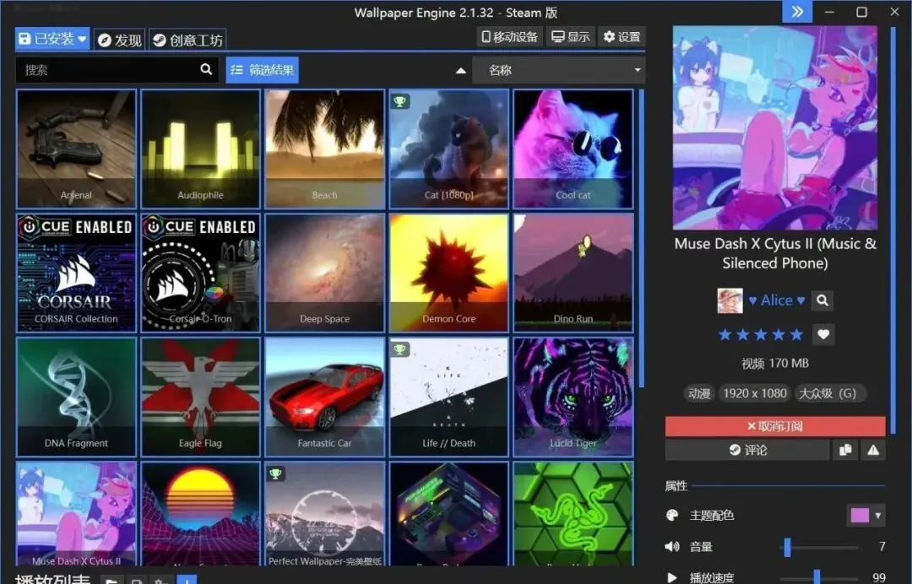Collapse the right sidebar with double-arrow button

click(x=797, y=12)
